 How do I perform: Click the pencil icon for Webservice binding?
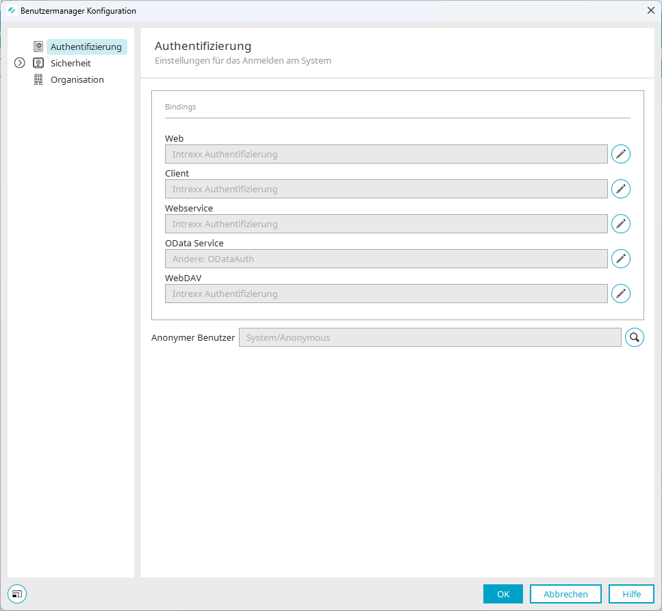tap(620, 224)
